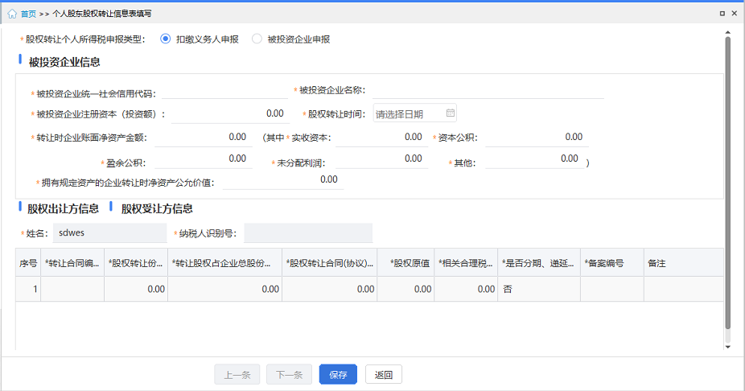Click the home icon in breadcrumb
The width and height of the screenshot is (745, 391).
point(12,14)
